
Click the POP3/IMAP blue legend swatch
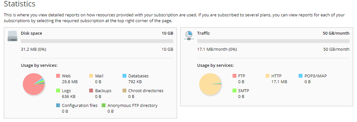[x=301, y=76]
